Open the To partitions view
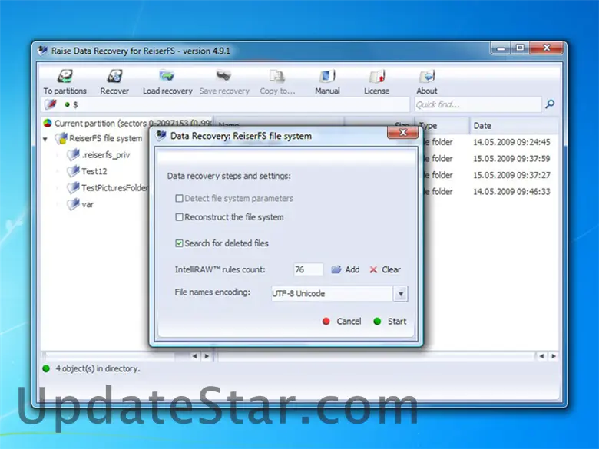The height and width of the screenshot is (449, 599). pos(65,81)
